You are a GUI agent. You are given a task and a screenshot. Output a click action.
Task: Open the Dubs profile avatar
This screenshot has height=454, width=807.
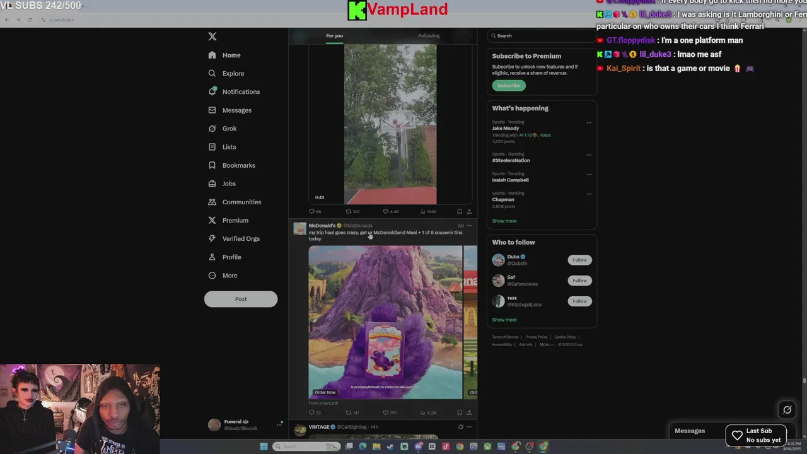pyautogui.click(x=498, y=260)
